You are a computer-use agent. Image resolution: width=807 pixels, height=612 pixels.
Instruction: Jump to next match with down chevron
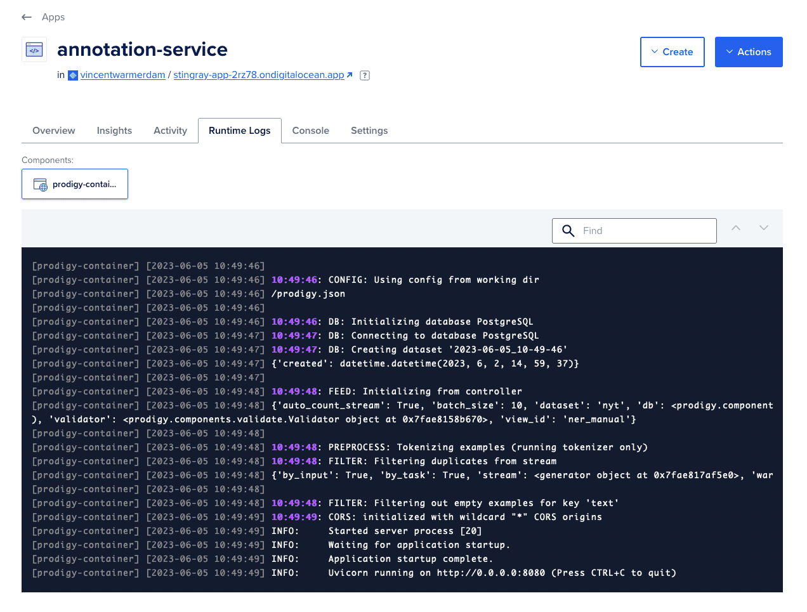[764, 227]
